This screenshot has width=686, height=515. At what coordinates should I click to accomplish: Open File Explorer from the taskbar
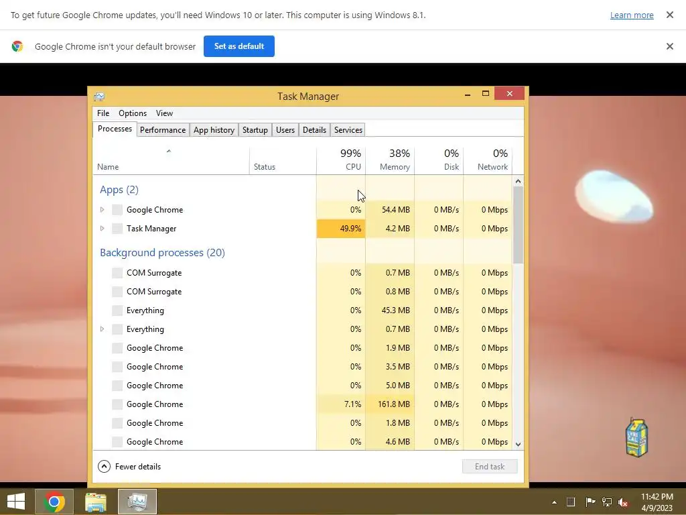tap(96, 502)
